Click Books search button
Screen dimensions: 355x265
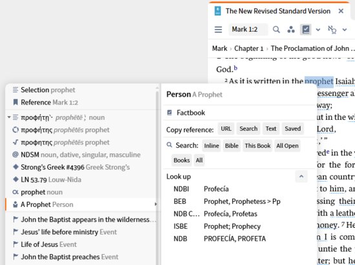coord(181,161)
